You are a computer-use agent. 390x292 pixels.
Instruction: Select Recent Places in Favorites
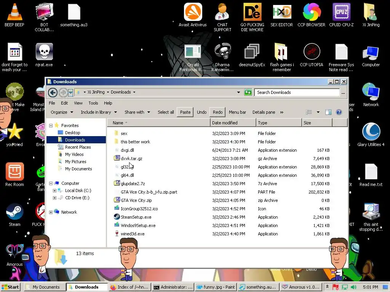(78, 147)
